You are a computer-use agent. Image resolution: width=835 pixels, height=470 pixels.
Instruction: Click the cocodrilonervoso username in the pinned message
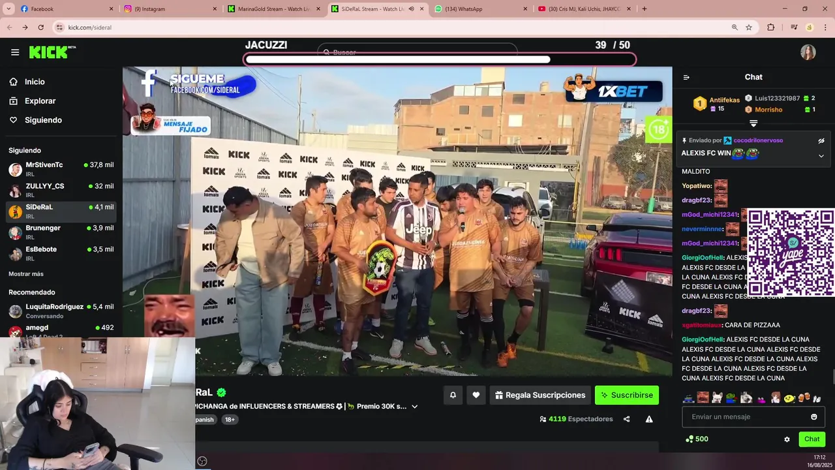pyautogui.click(x=758, y=140)
